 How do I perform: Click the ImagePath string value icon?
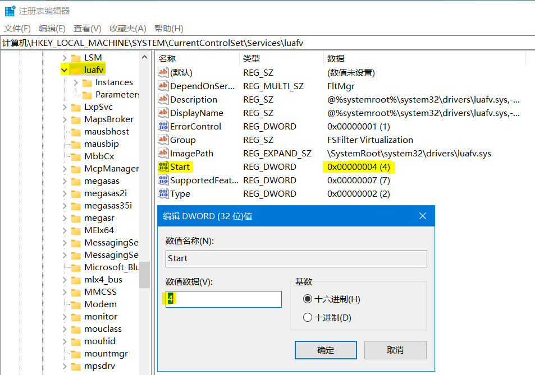point(163,153)
